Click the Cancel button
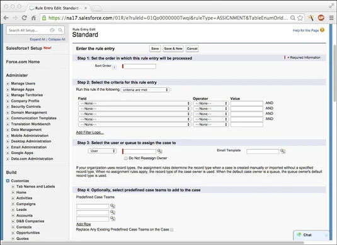Screen dimensions: 337x245 point(192,49)
